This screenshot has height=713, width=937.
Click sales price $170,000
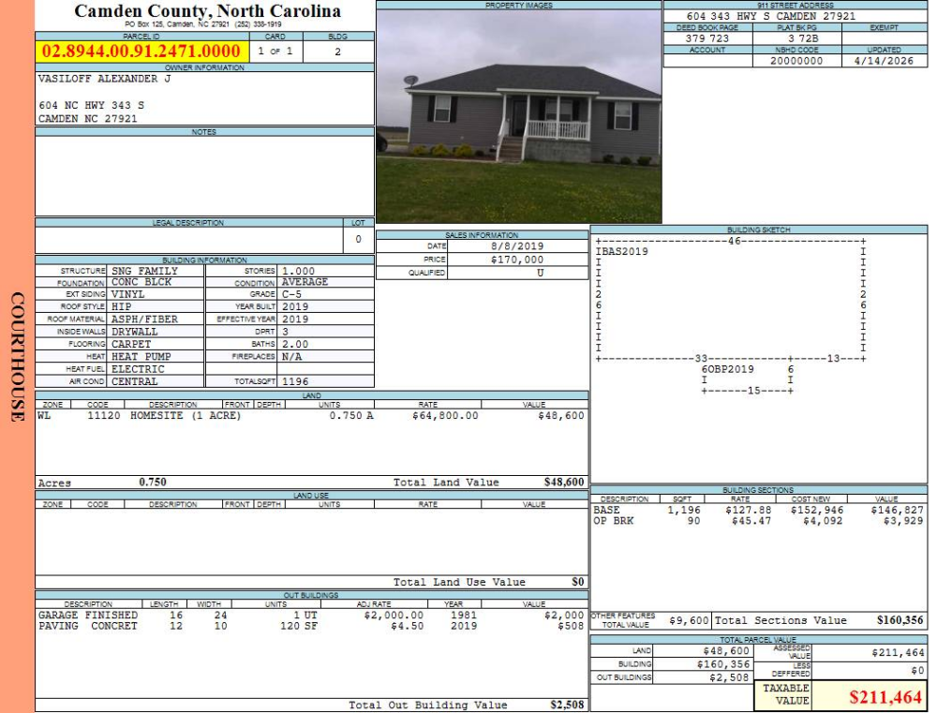tap(517, 260)
